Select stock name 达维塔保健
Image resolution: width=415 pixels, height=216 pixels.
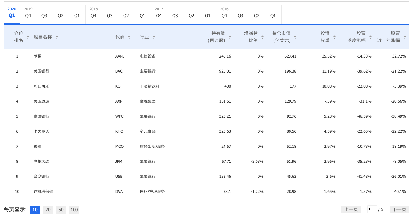pos(43,192)
